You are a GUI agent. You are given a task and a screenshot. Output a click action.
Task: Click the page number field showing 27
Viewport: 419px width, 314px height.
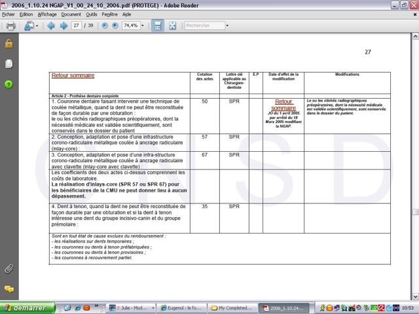(x=77, y=26)
